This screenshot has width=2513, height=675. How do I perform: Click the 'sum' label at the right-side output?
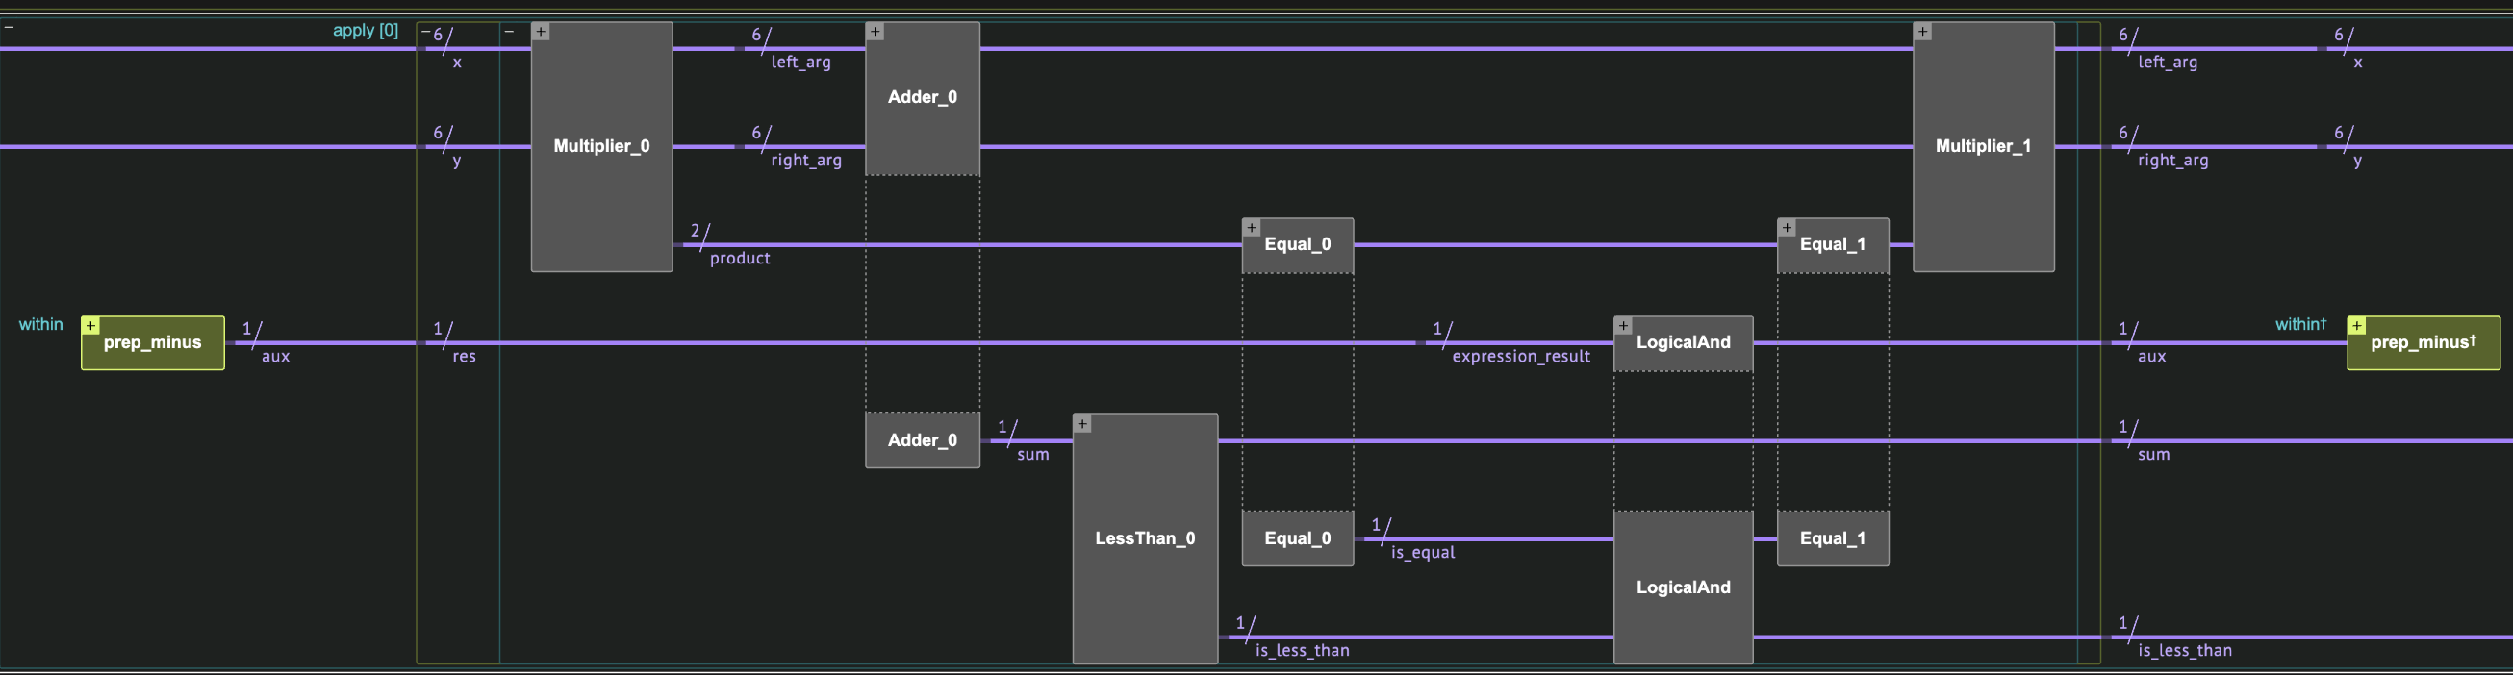[x=2154, y=455]
